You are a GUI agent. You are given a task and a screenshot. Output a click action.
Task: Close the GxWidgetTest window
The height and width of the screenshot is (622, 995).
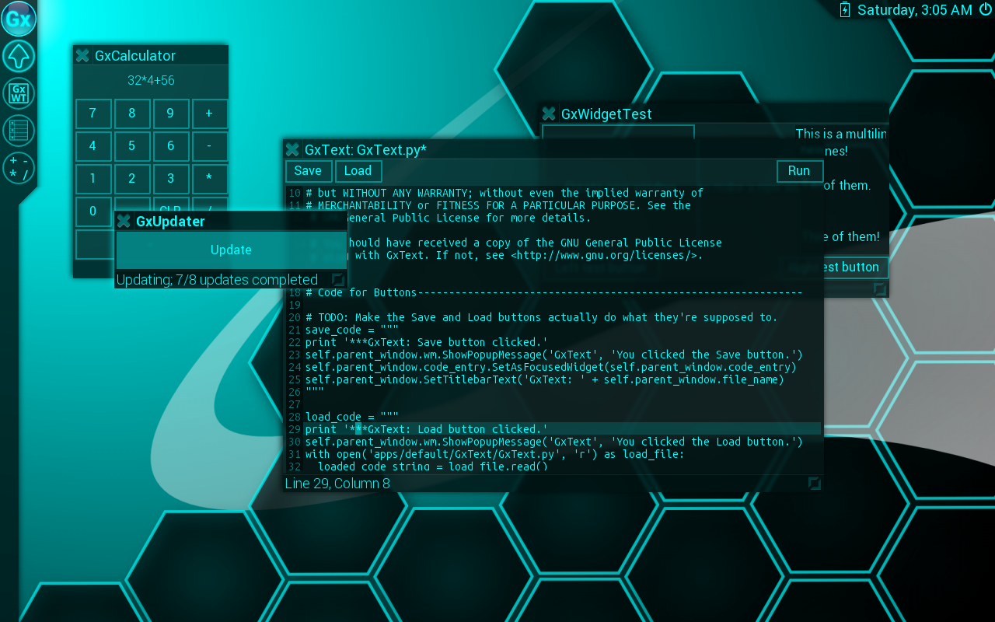coord(549,114)
